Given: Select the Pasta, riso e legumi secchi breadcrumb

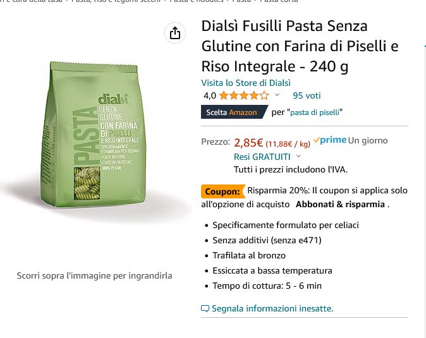Looking at the screenshot, I should [116, 1].
